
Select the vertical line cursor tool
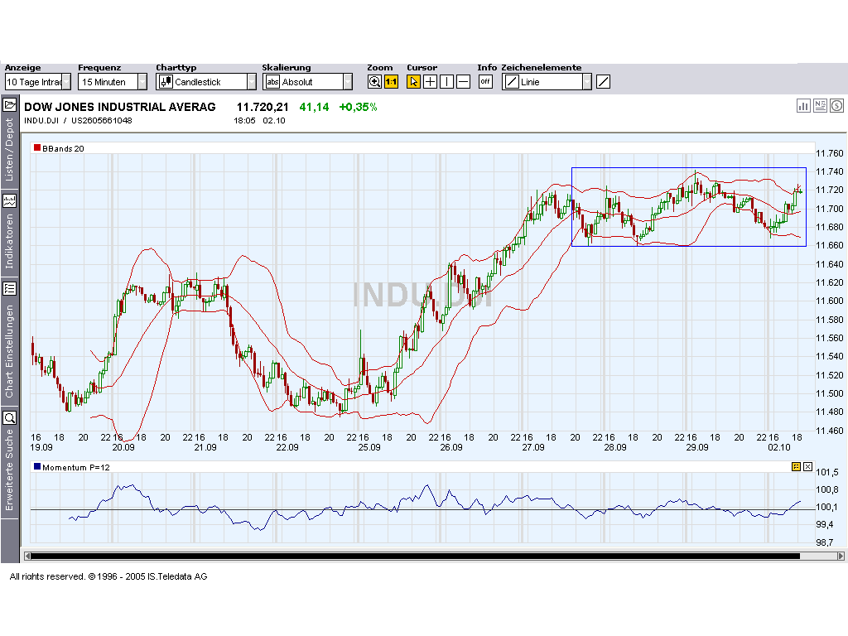pyautogui.click(x=446, y=81)
